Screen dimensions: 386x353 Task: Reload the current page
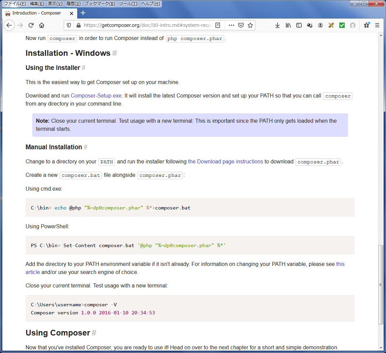tap(31, 25)
